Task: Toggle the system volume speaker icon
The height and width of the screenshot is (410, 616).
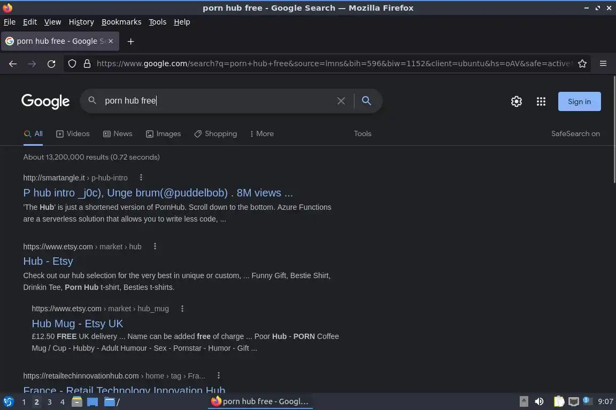Action: (x=540, y=402)
